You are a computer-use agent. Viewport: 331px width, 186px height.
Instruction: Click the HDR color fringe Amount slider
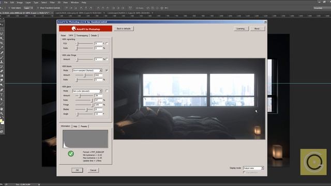coord(84,59)
